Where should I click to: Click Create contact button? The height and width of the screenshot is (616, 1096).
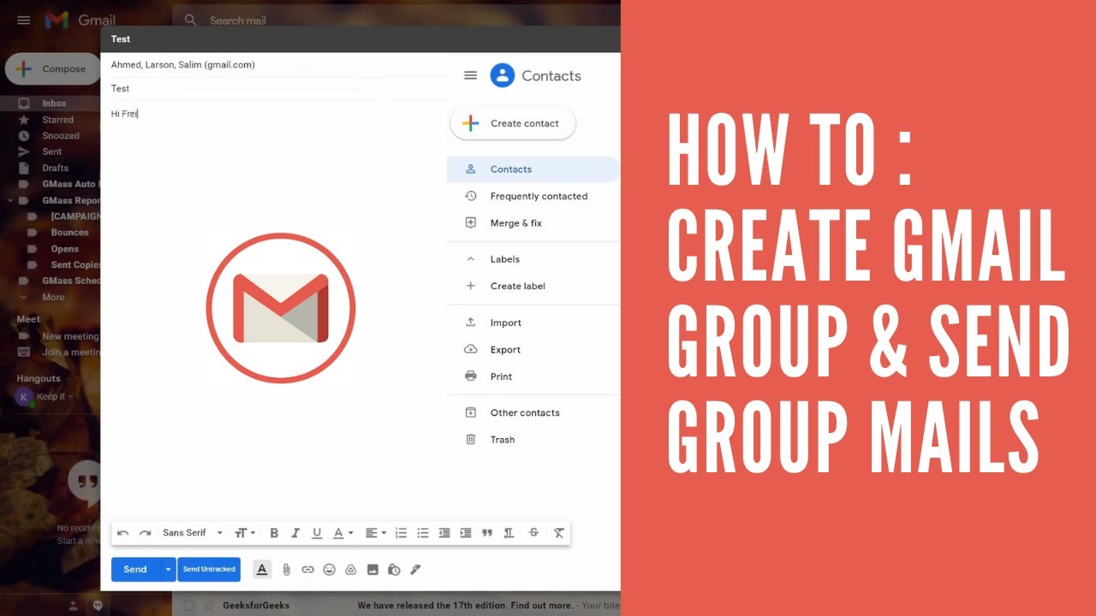click(x=513, y=123)
